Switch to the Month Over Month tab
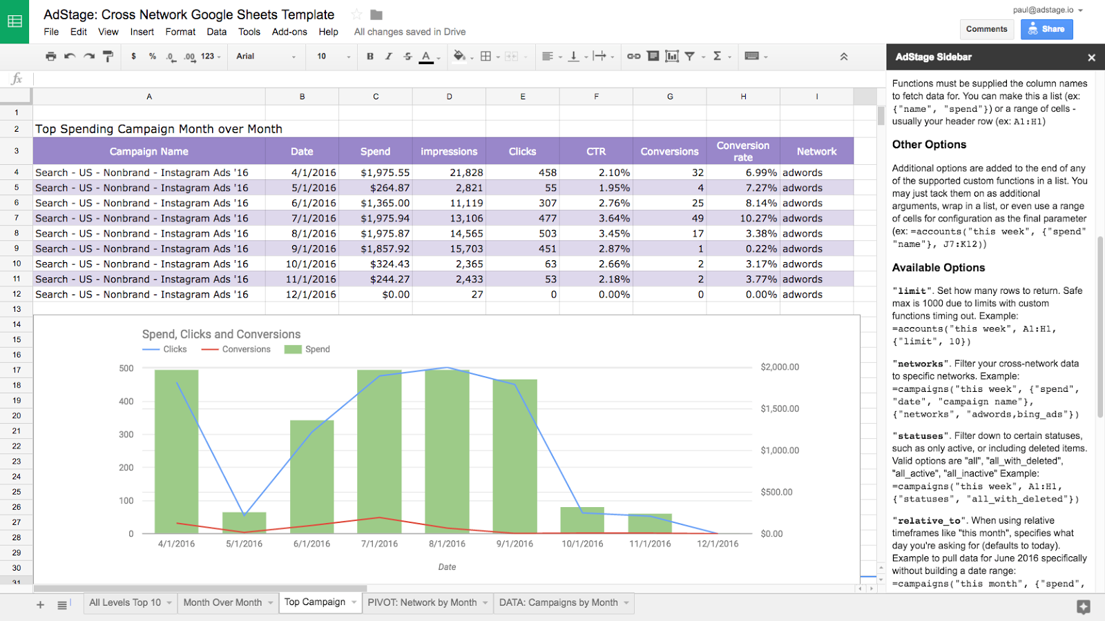 coord(222,602)
